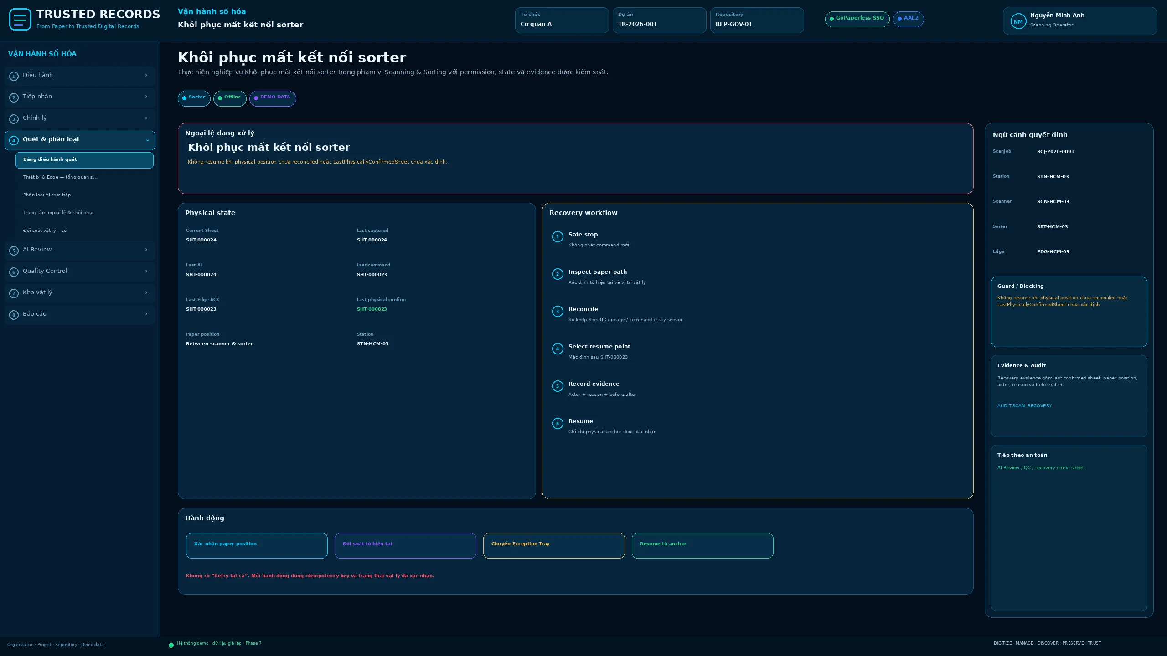
Task: Click workflow step 1 icon Safe stop
Action: click(x=558, y=237)
